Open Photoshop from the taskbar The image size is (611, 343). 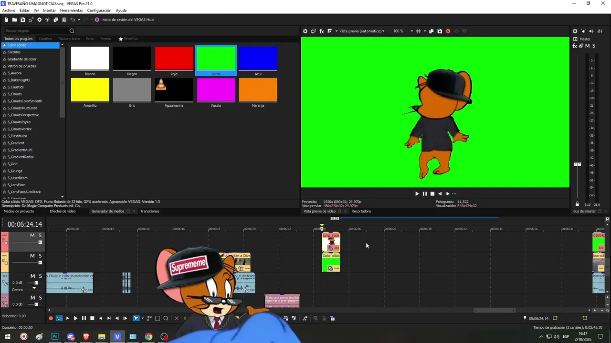(x=55, y=337)
